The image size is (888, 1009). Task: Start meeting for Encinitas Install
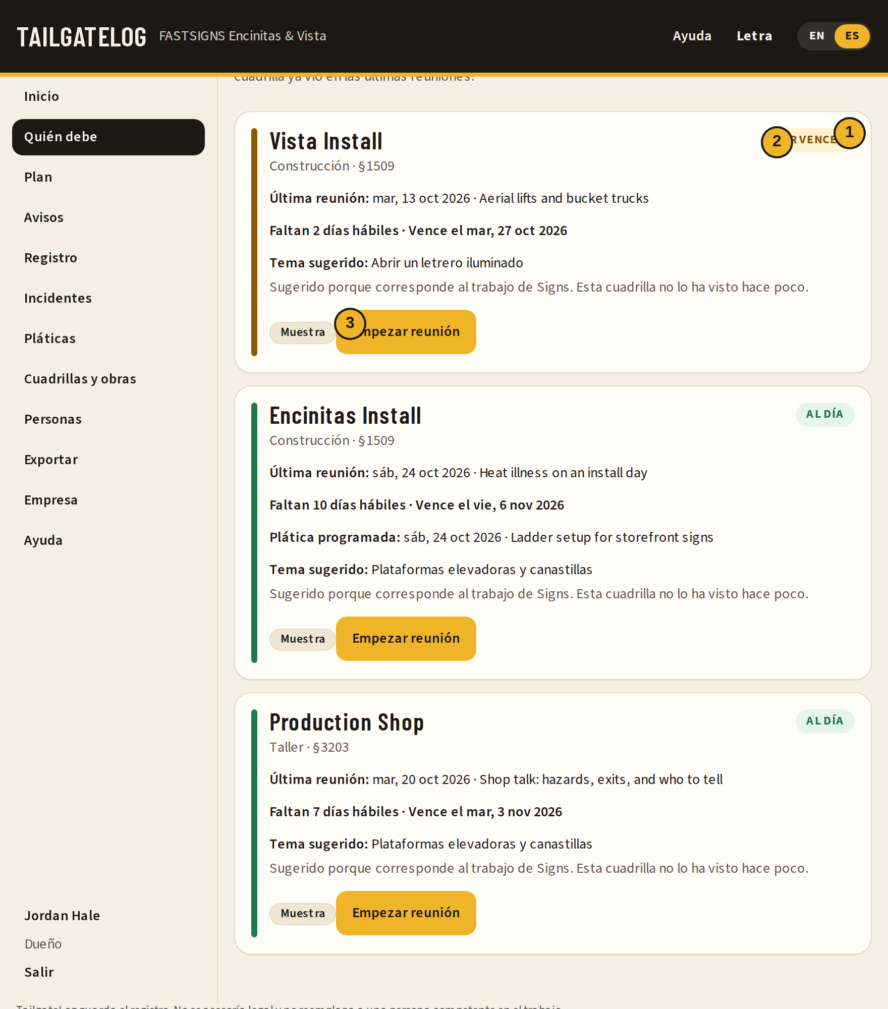pyautogui.click(x=406, y=639)
